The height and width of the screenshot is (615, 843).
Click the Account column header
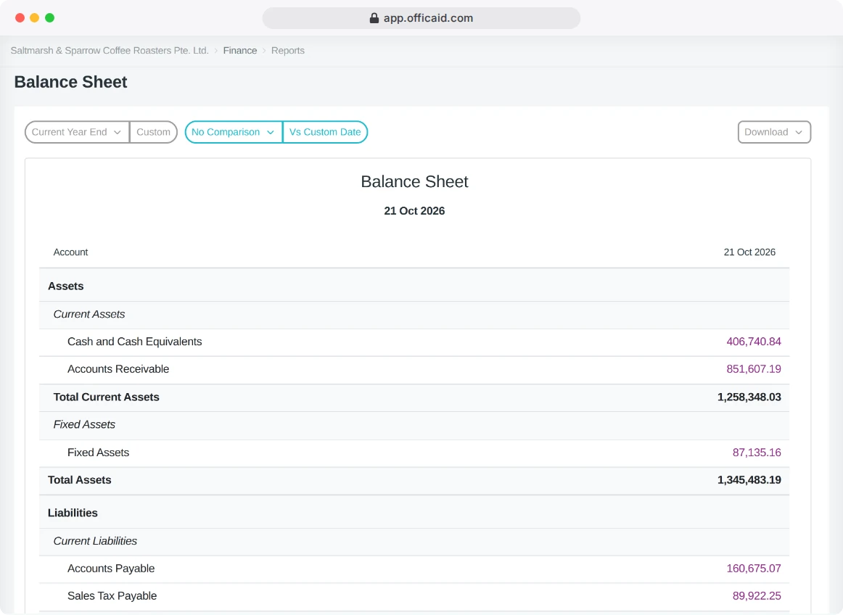[x=70, y=252]
